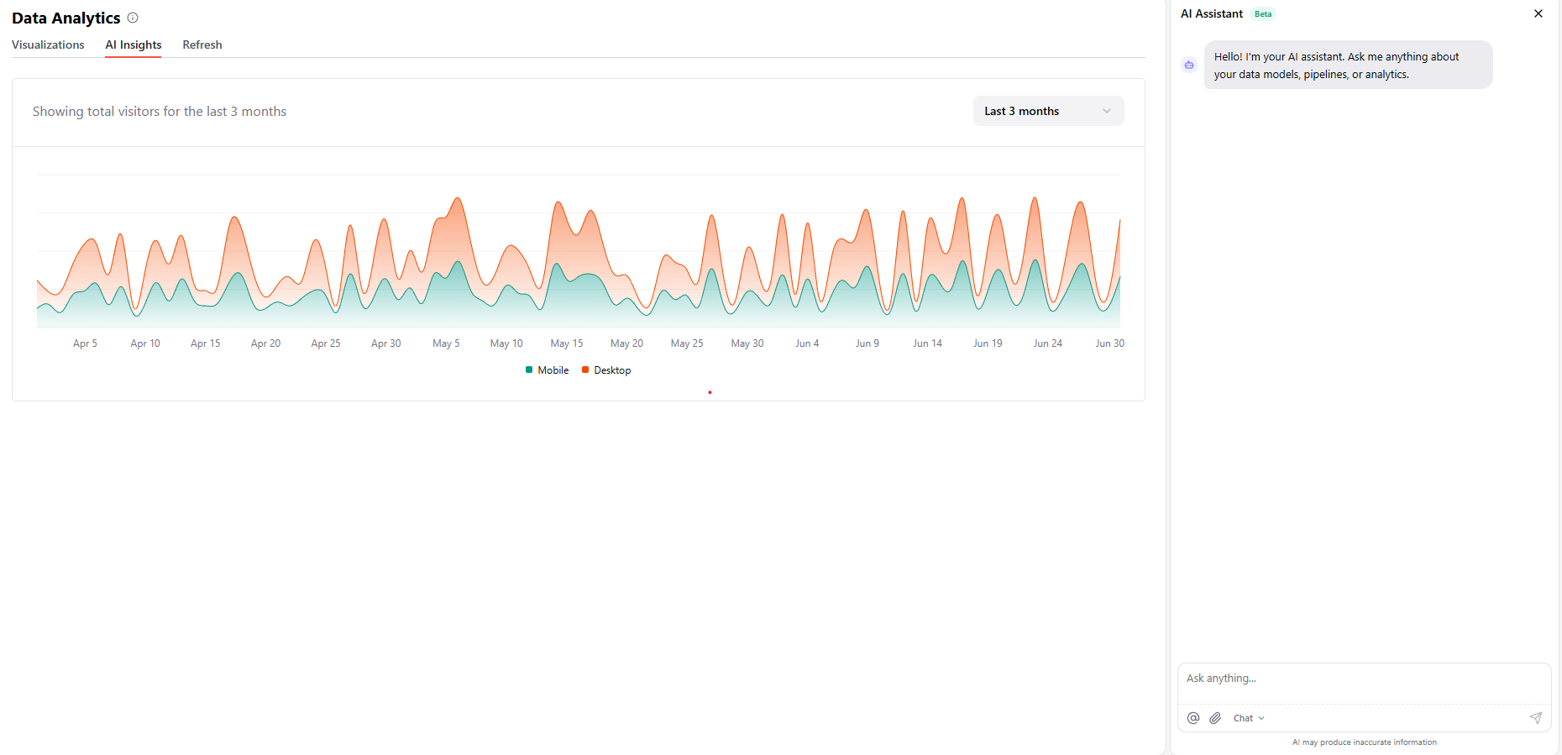Image resolution: width=1562 pixels, height=755 pixels.
Task: Click the Apr 5 axis label
Action: (85, 343)
